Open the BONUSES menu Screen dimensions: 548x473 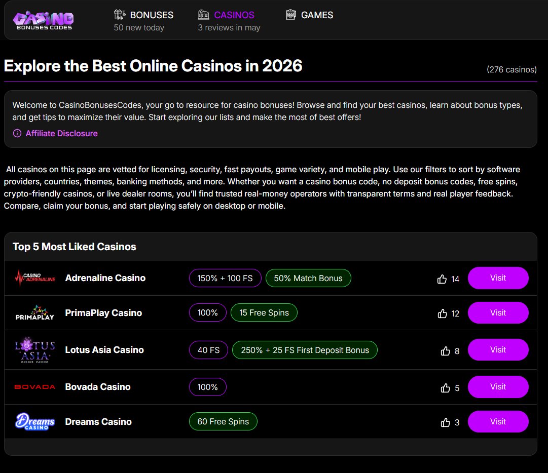152,15
